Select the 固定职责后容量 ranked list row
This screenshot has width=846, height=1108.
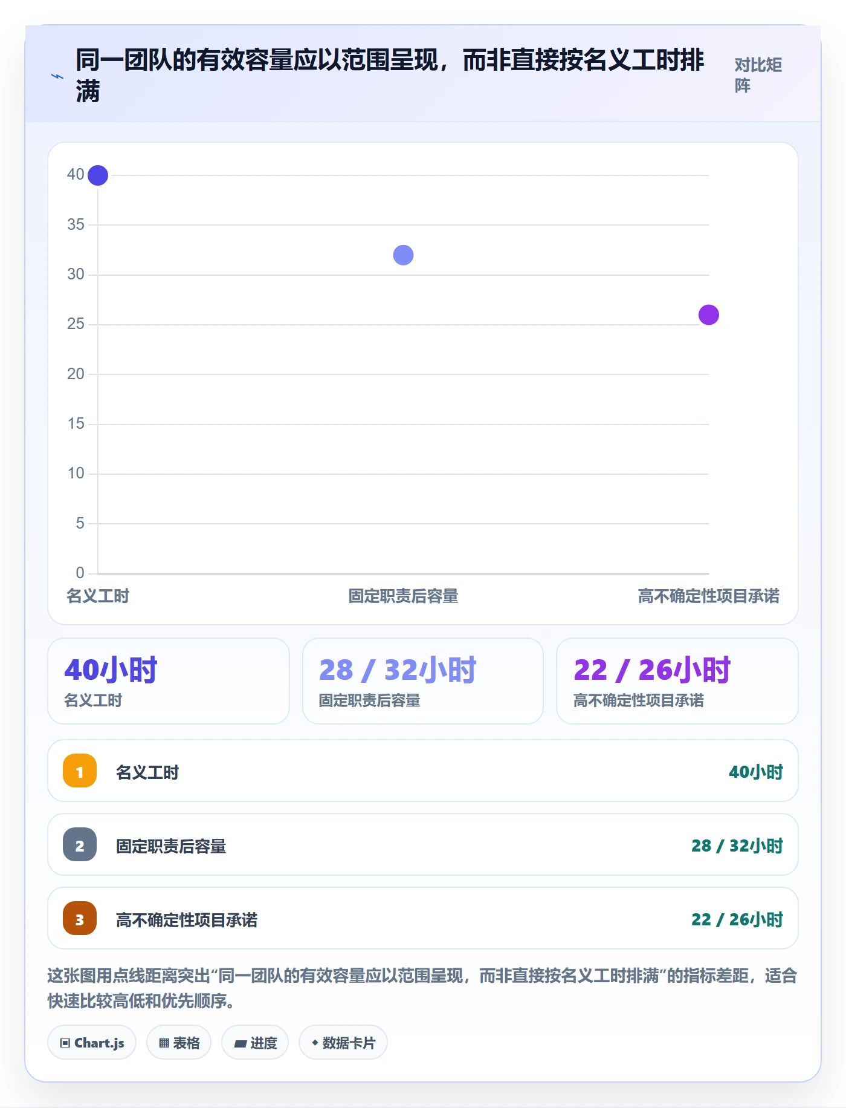coord(423,845)
